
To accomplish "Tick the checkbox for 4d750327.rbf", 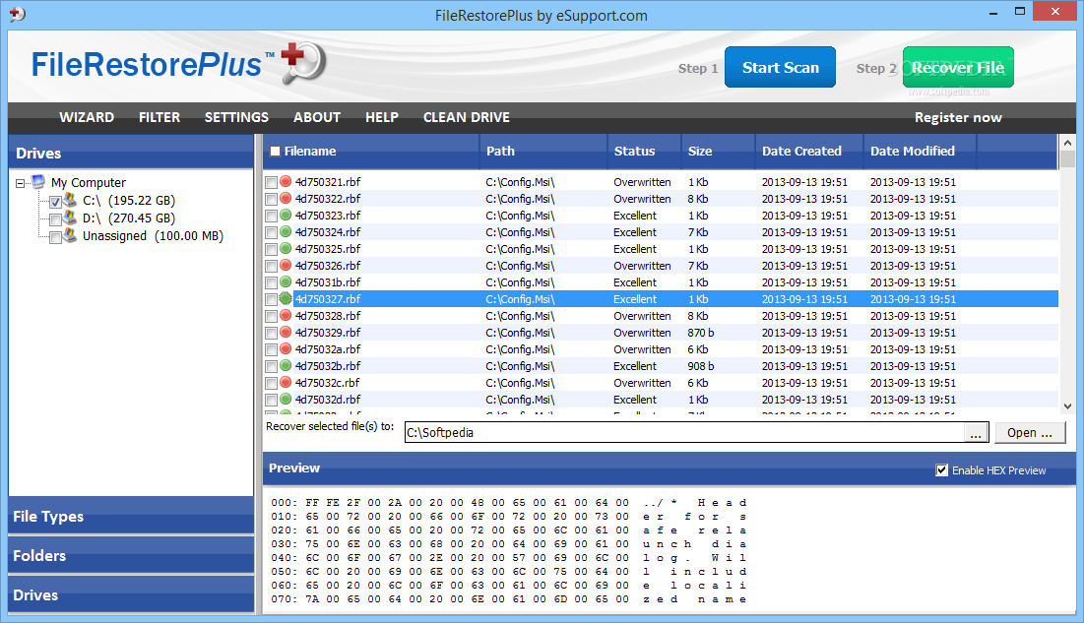I will (271, 299).
